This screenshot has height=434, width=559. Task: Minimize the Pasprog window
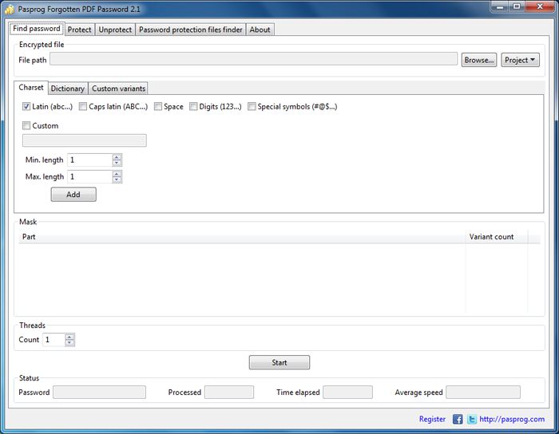[500, 6]
